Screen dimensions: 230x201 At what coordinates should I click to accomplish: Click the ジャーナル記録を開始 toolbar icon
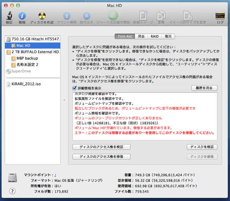click(113, 16)
